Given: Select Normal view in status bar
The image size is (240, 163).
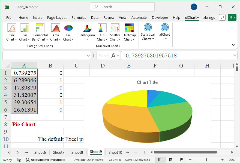Looking at the screenshot, I should tap(160, 160).
